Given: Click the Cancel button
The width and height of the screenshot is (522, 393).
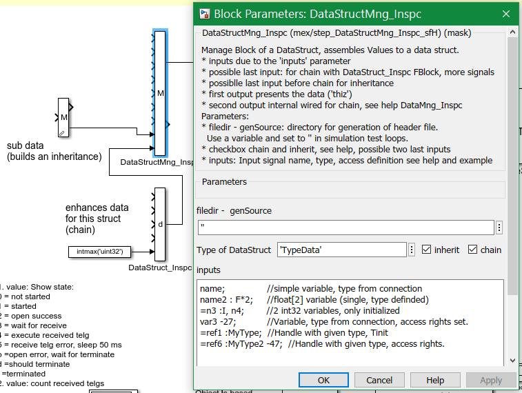Looking at the screenshot, I should (x=379, y=380).
